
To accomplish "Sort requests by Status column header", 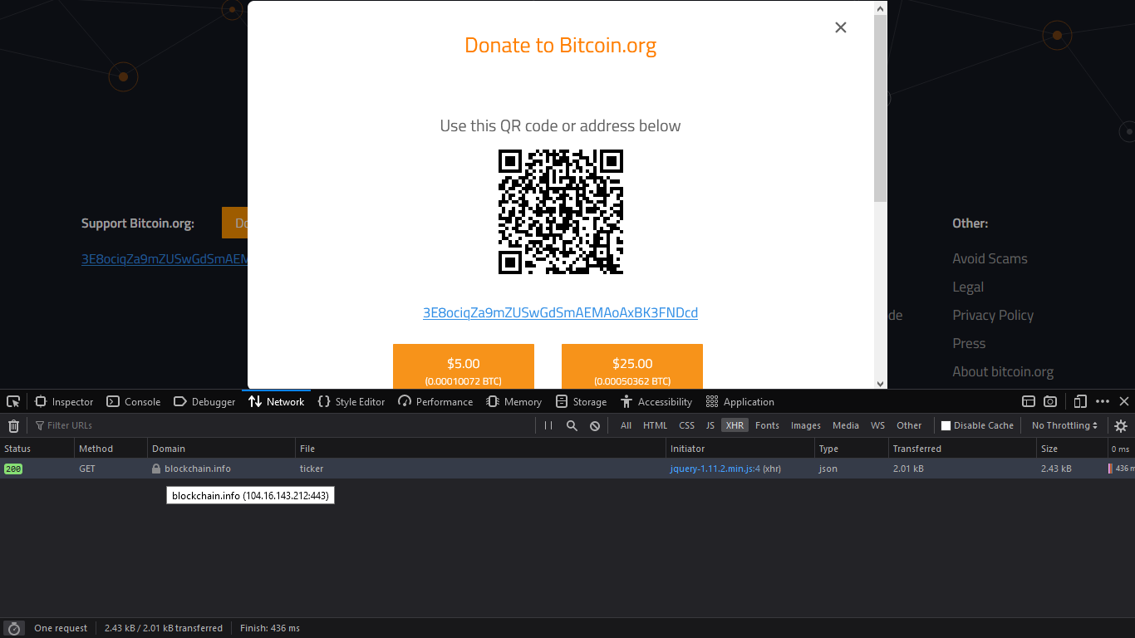I will pyautogui.click(x=37, y=449).
